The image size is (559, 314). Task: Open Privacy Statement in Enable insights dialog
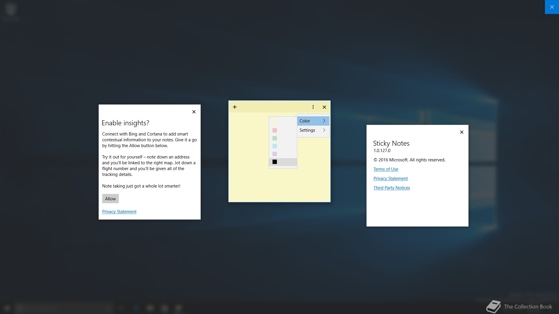point(119,212)
